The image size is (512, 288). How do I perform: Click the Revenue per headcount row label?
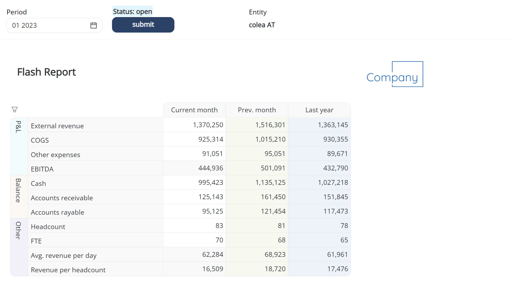tap(68, 270)
